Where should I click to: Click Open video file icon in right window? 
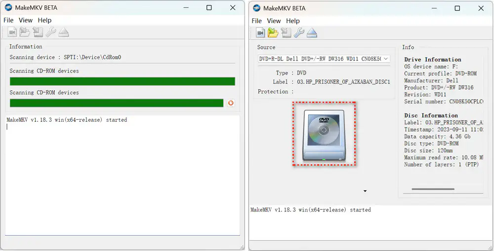coord(260,33)
